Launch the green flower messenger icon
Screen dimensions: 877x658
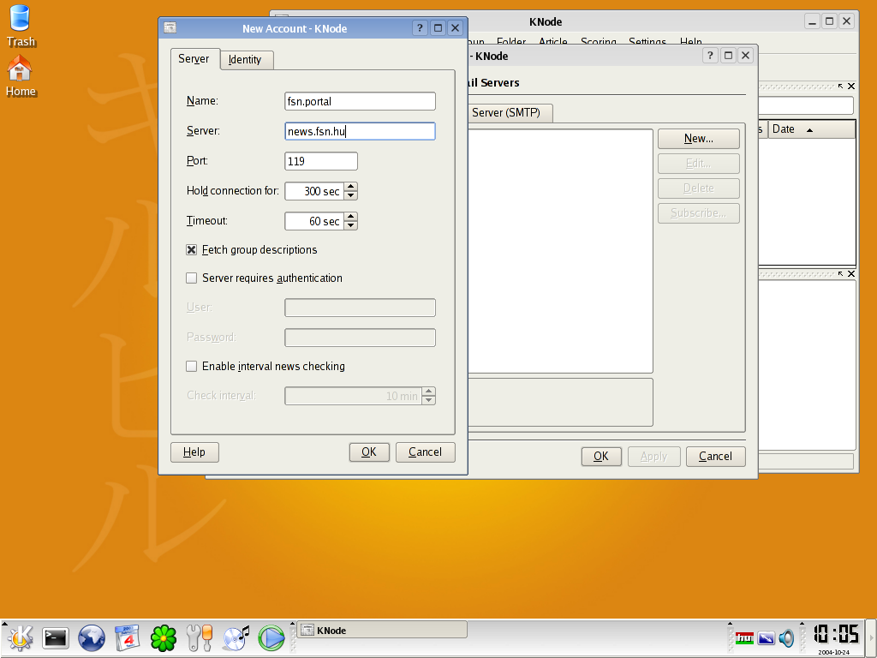[164, 637]
